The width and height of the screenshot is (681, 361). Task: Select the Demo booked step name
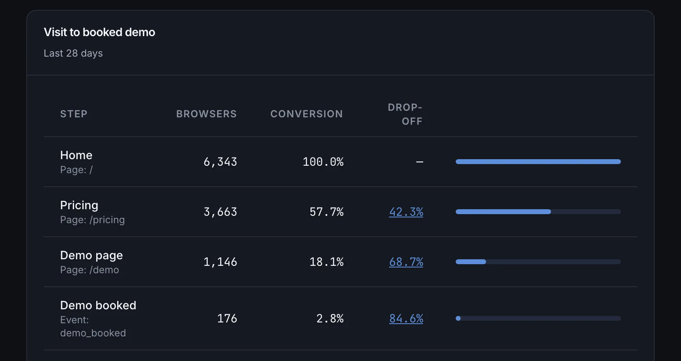(x=98, y=305)
